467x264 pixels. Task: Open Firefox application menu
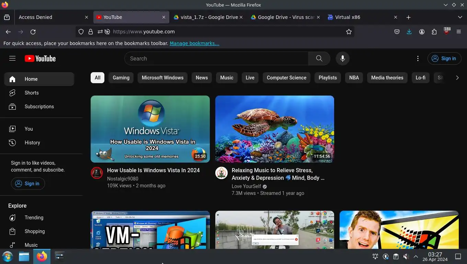(x=459, y=32)
